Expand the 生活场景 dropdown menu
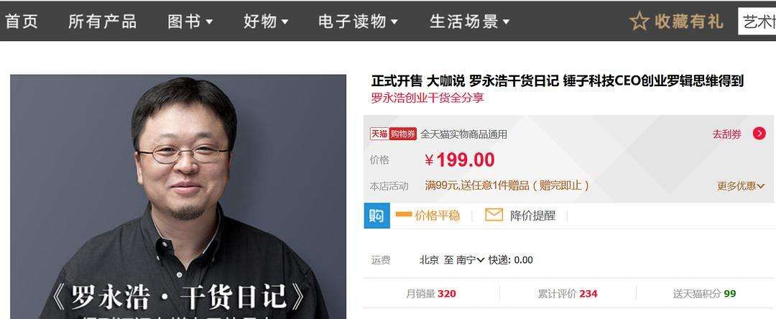The image size is (776, 319). point(470,22)
